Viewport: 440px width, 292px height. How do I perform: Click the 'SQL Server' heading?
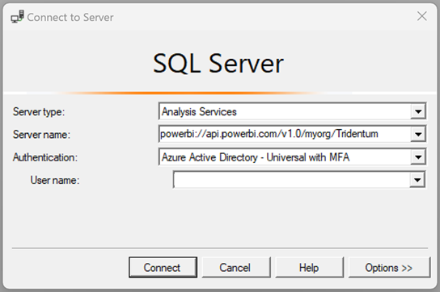coord(218,64)
